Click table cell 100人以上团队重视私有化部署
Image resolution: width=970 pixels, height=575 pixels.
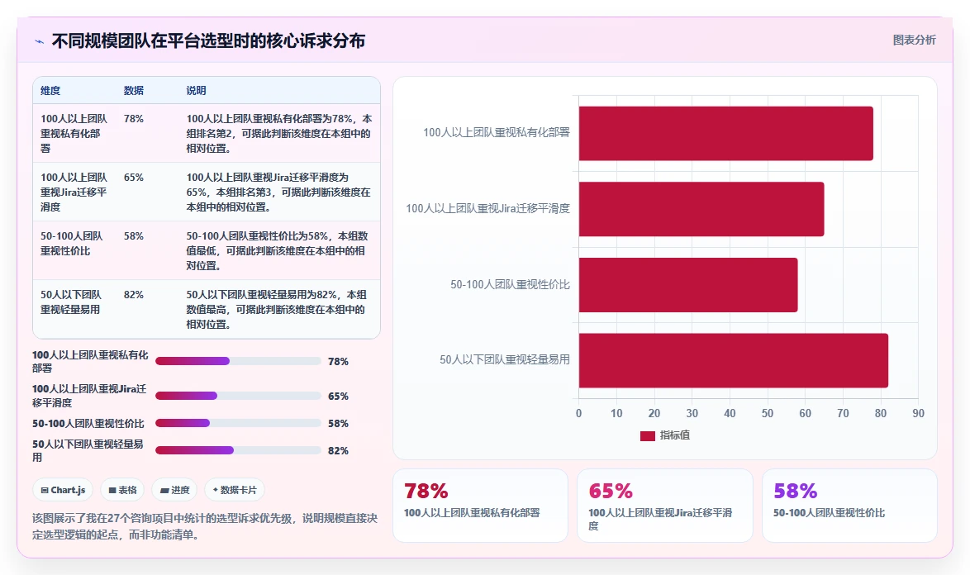74,134
